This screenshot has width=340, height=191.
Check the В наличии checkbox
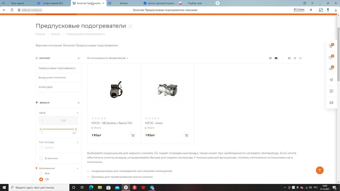pyautogui.click(x=41, y=158)
